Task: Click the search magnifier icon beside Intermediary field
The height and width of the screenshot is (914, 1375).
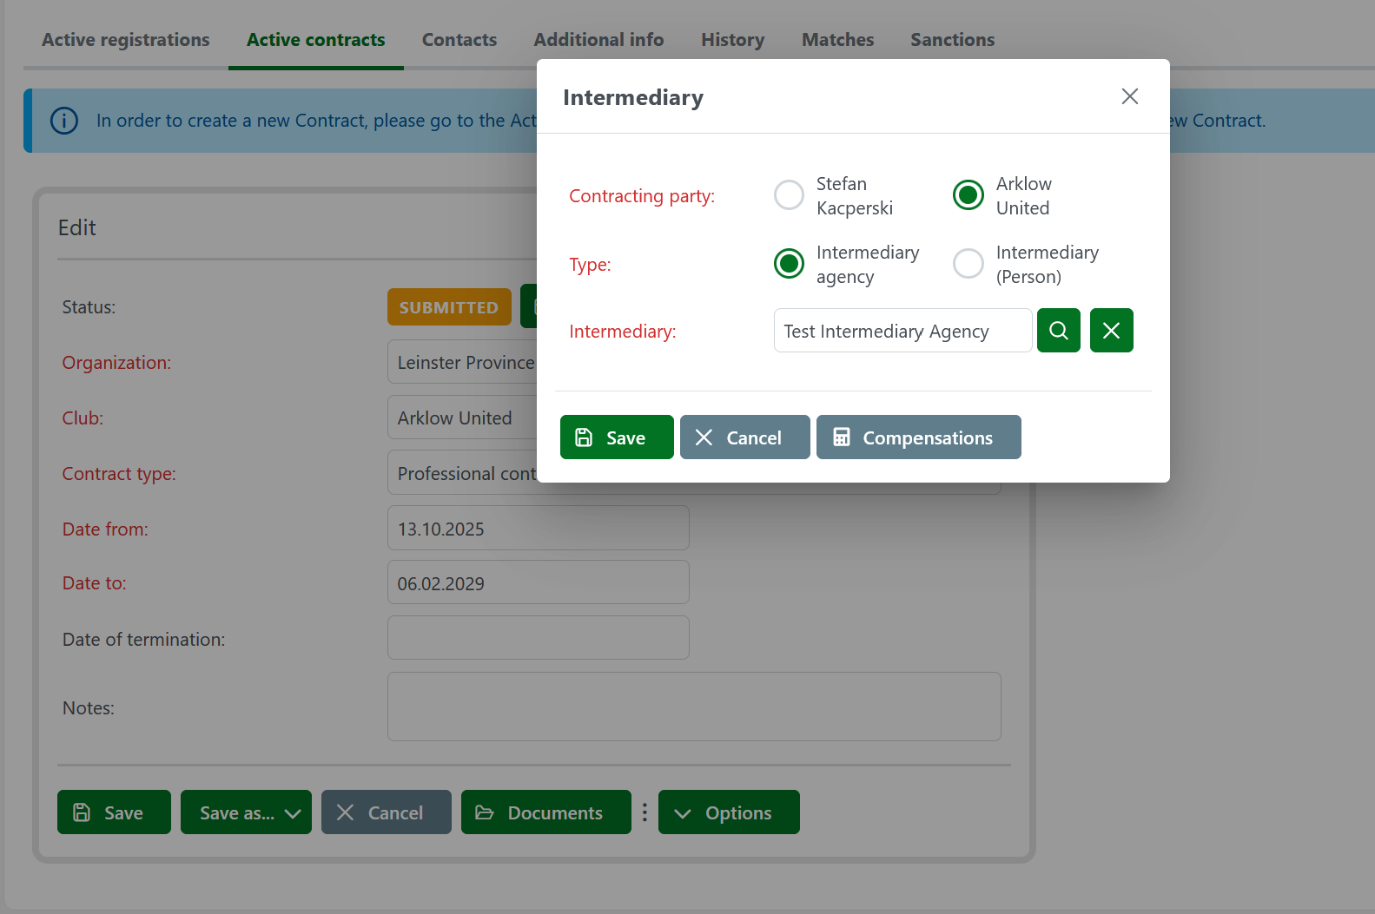Action: [x=1058, y=331]
